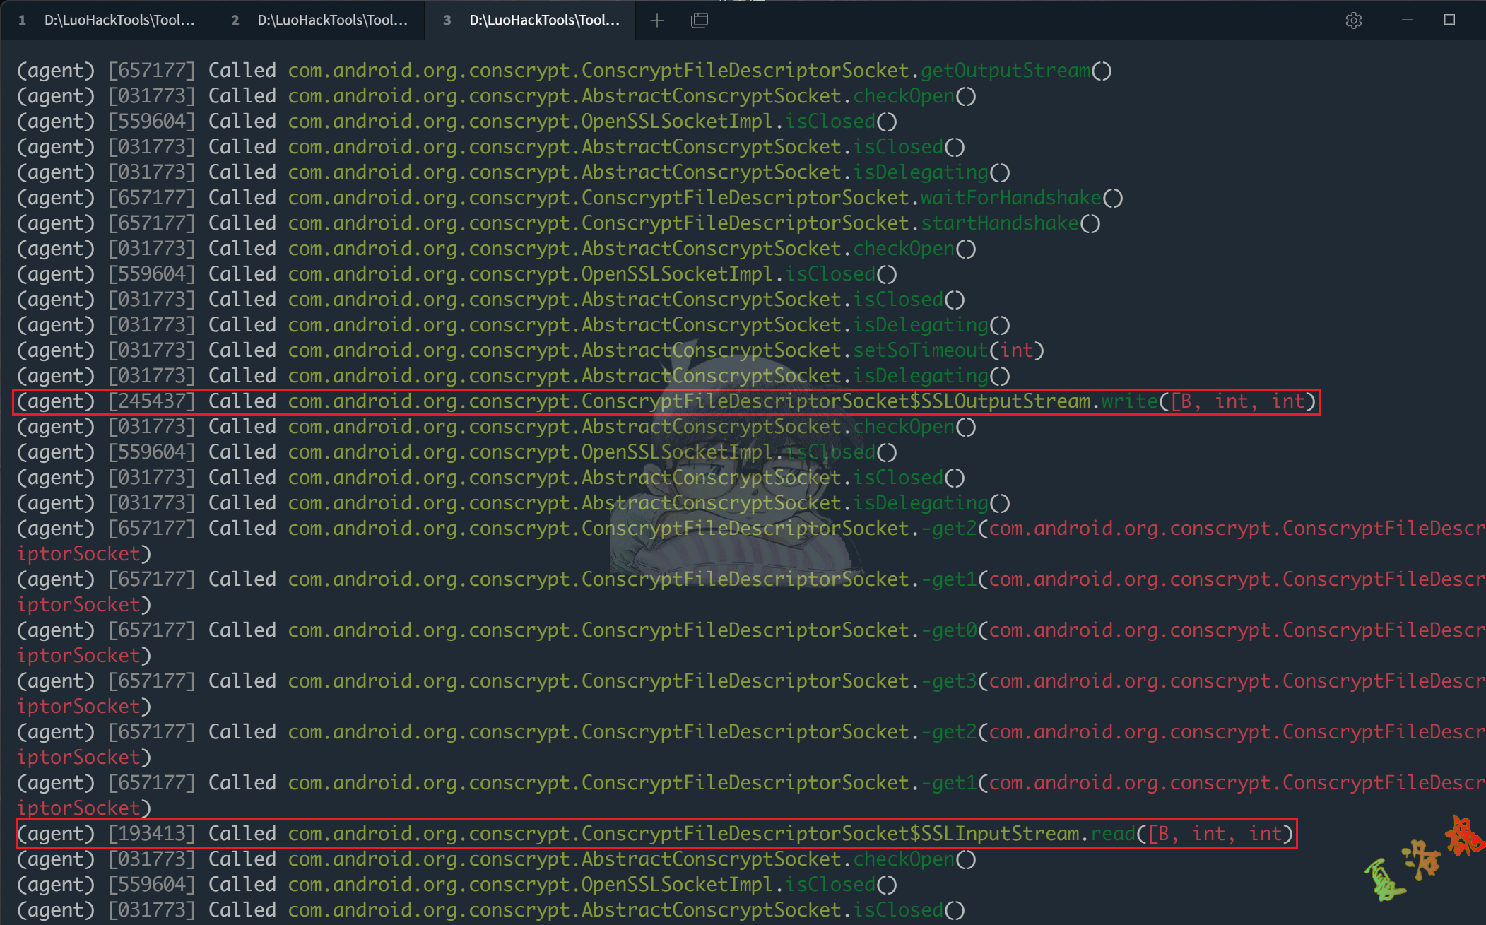Image resolution: width=1486 pixels, height=925 pixels.
Task: Click the minimize window icon
Action: point(1407,20)
